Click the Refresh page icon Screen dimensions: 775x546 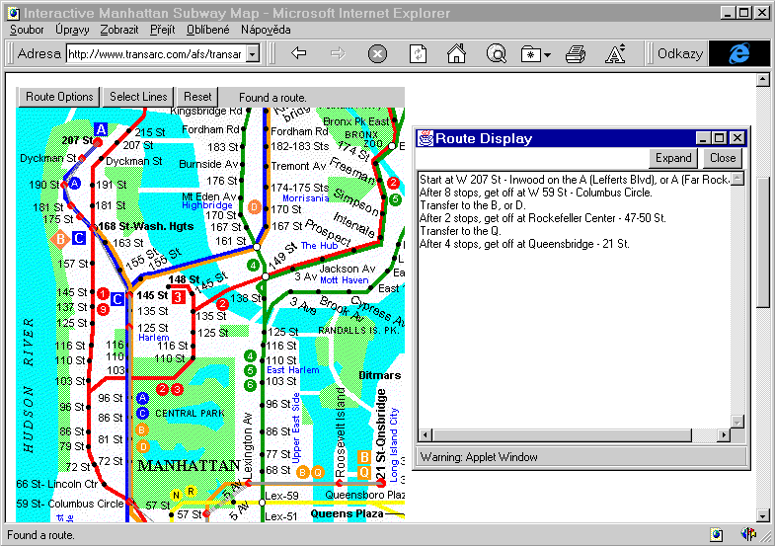click(418, 53)
